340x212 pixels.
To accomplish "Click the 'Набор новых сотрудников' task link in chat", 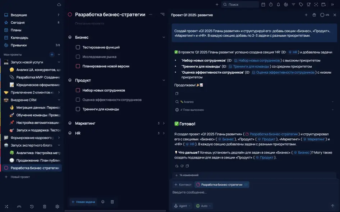I will pos(259,61).
